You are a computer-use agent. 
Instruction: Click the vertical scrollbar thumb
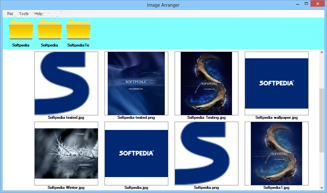point(322,120)
